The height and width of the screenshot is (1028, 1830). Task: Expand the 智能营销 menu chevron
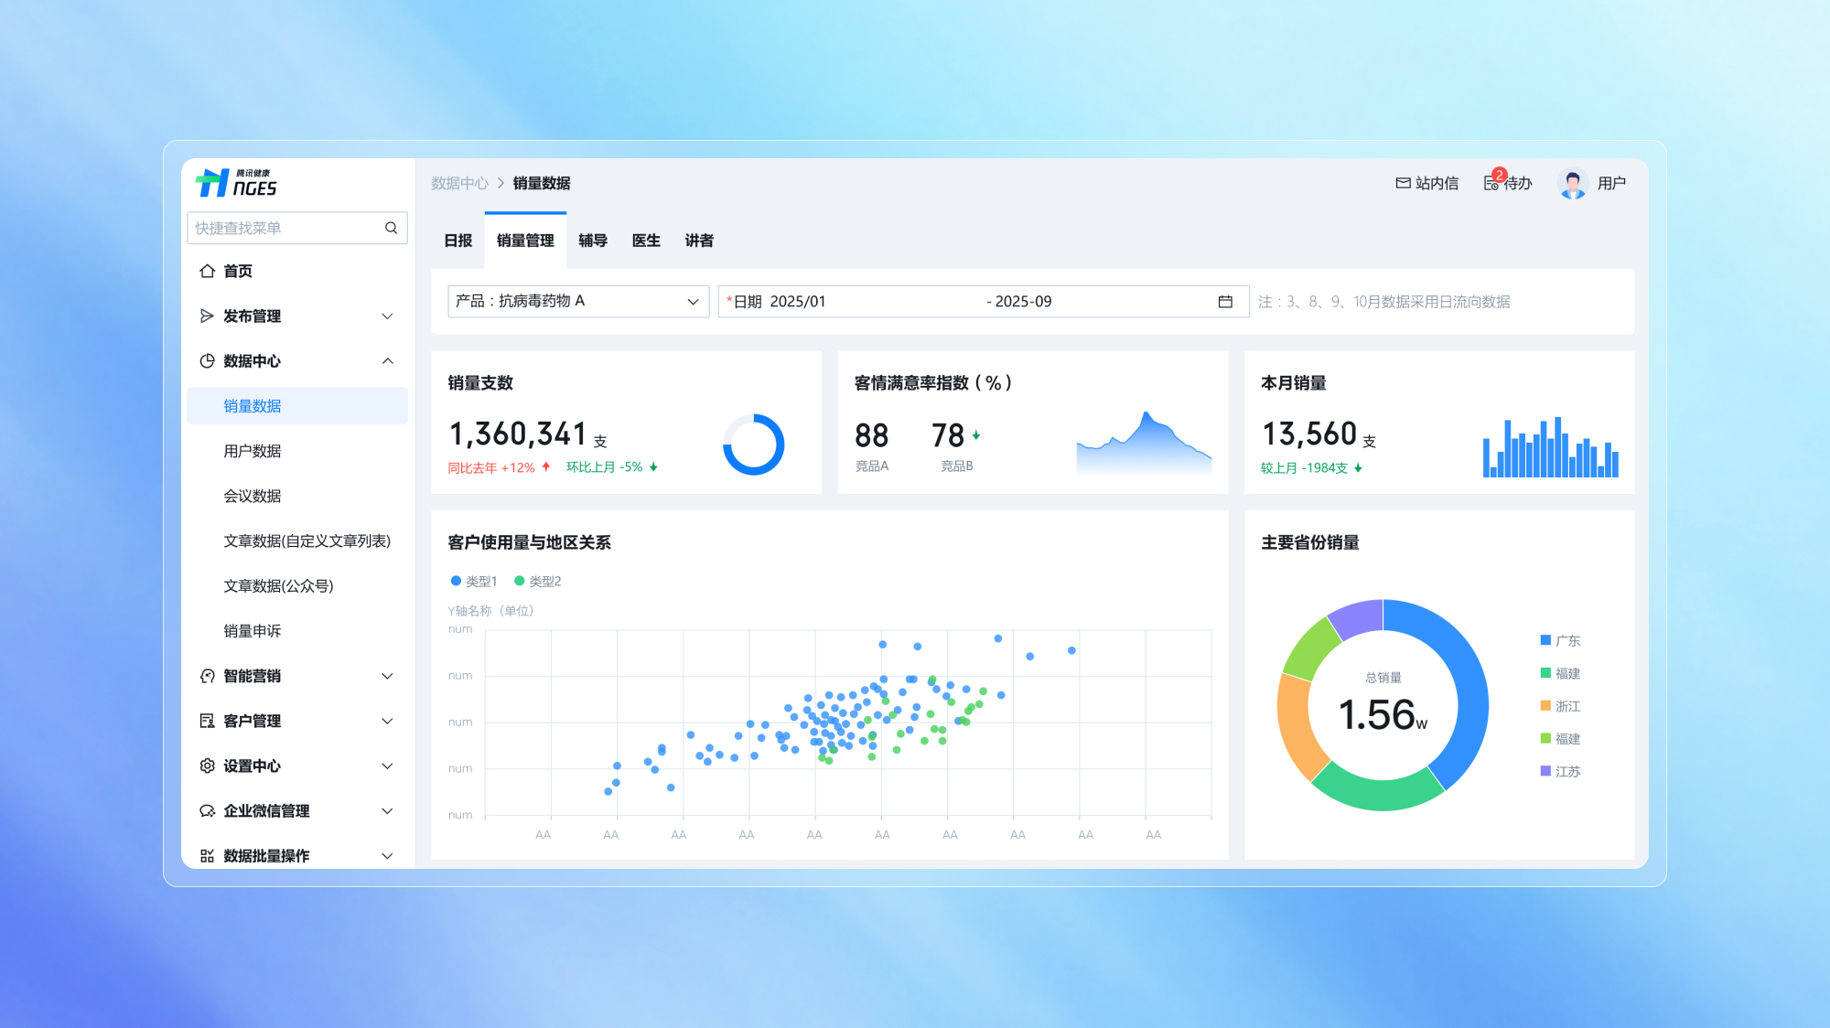click(387, 676)
